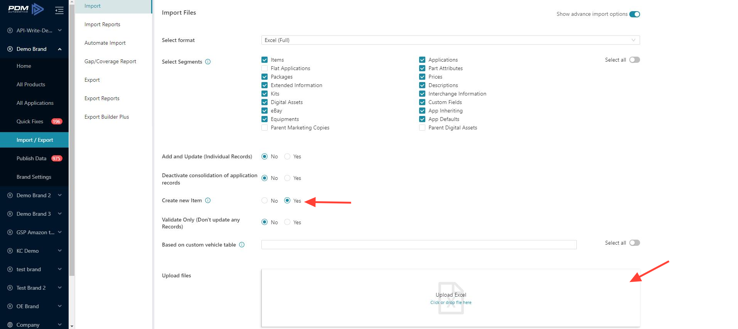Viewport: 738px width, 329px height.
Task: Click the 196 badge on Quick Fixes
Action: pyautogui.click(x=57, y=121)
